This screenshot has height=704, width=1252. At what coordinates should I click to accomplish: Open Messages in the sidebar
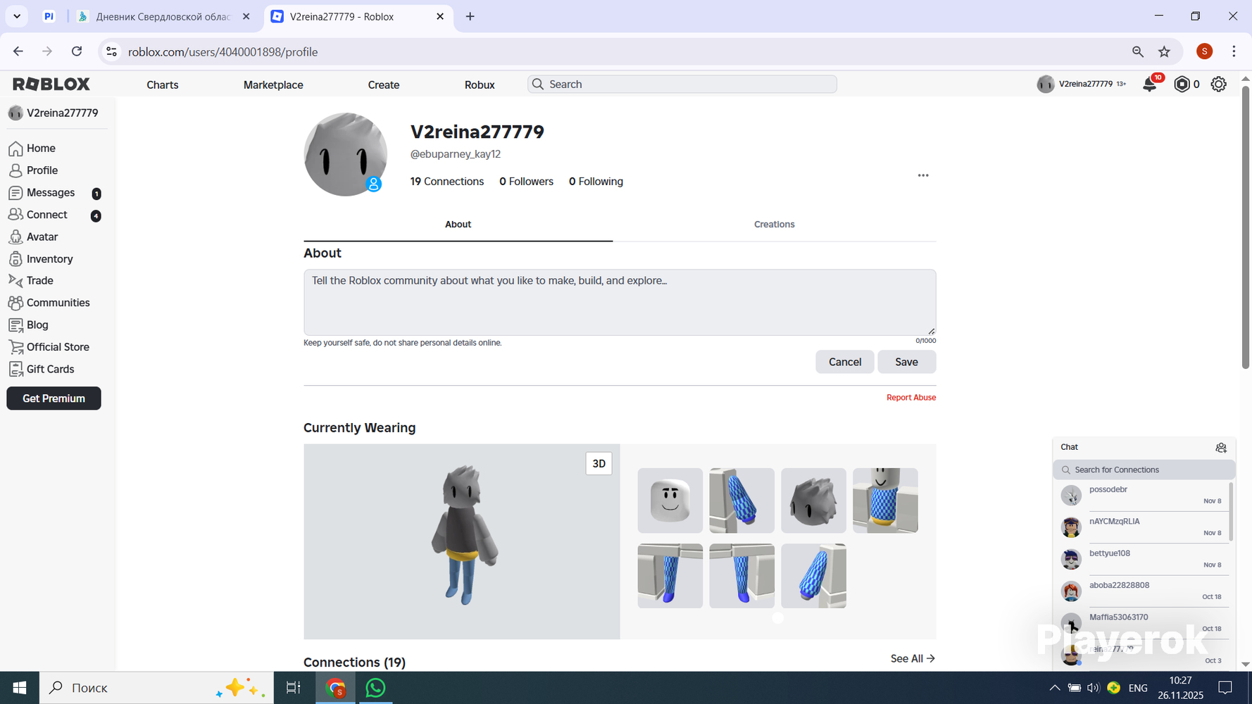42,193
